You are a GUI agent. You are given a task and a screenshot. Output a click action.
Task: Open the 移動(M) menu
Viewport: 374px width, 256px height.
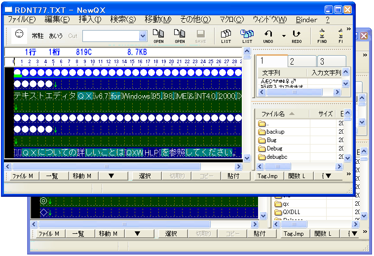[158, 20]
